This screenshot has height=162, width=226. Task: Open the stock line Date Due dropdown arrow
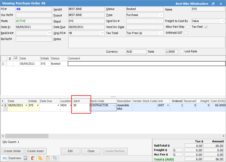tap(58, 105)
